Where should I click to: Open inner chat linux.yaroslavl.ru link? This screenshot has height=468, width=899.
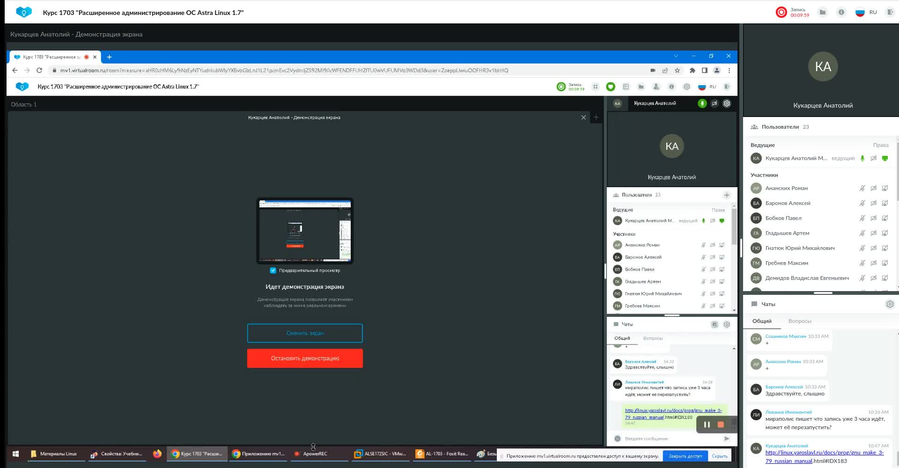click(673, 414)
